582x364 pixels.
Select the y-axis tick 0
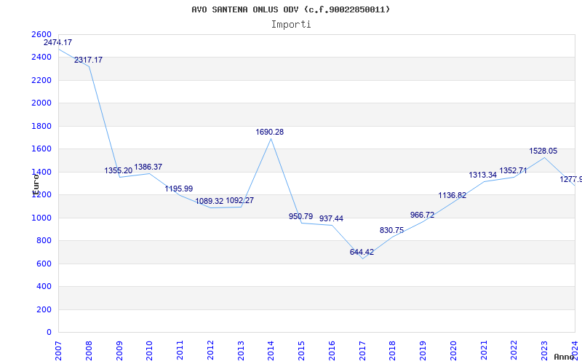(x=49, y=333)
